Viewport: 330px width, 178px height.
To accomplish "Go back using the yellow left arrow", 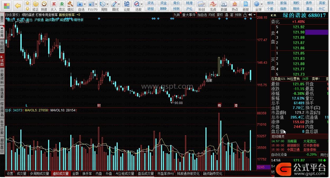I will 18,5.
